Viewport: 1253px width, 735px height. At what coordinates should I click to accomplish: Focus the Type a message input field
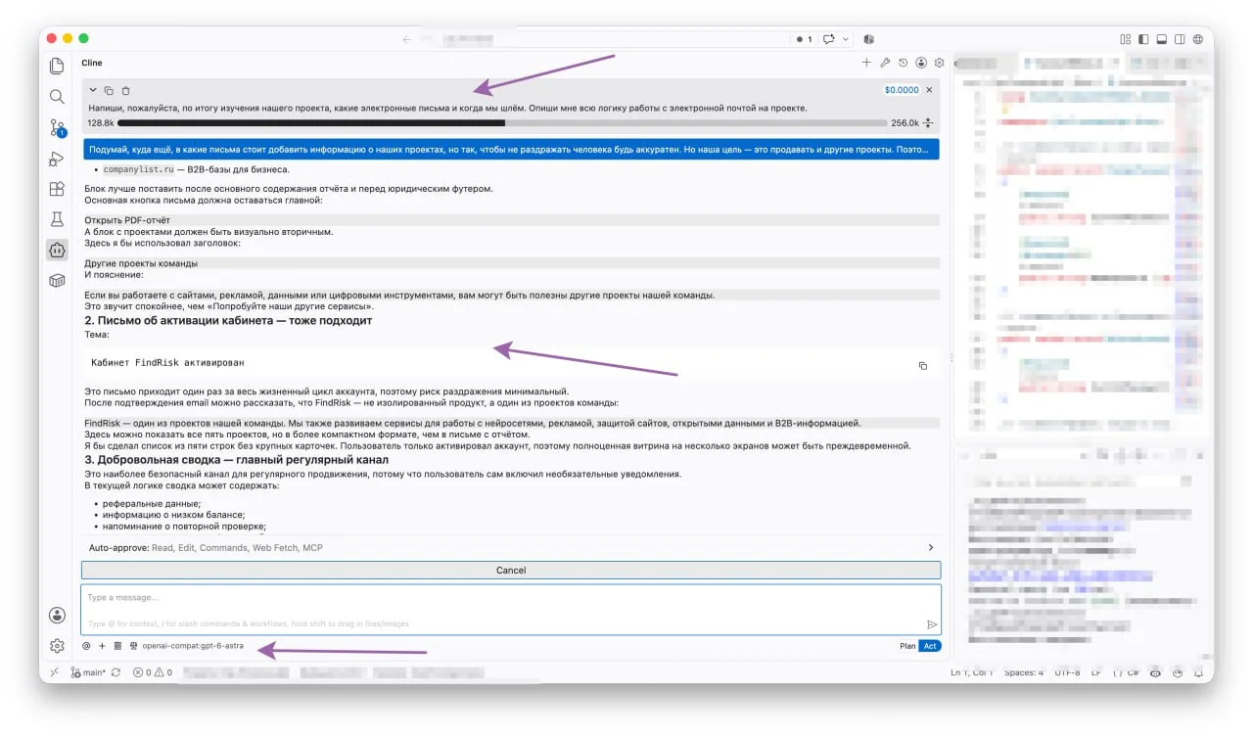511,609
